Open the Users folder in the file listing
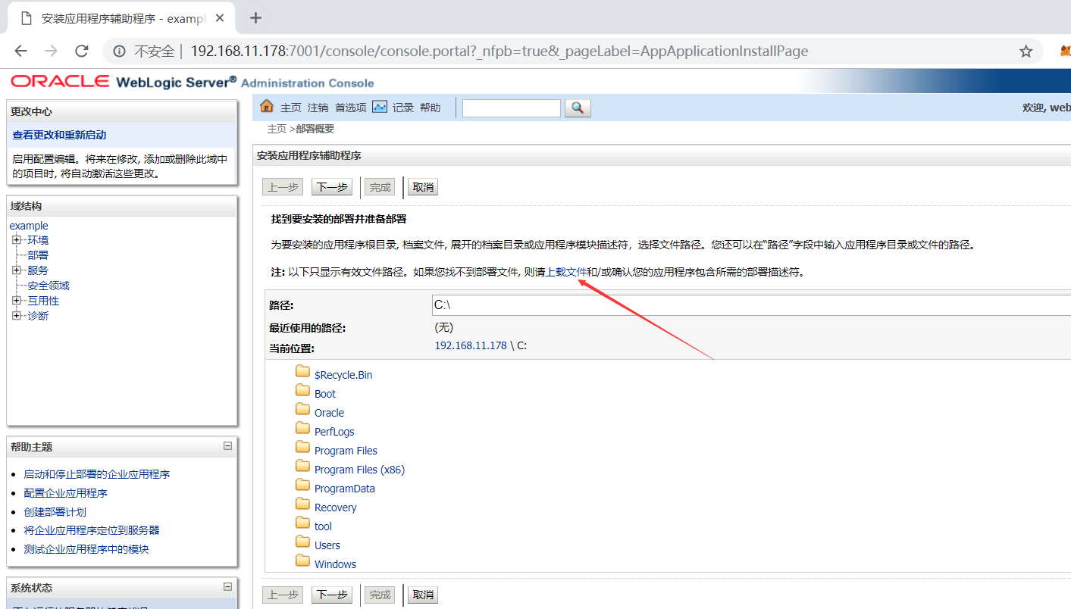Viewport: 1071px width, 609px height. click(x=327, y=545)
